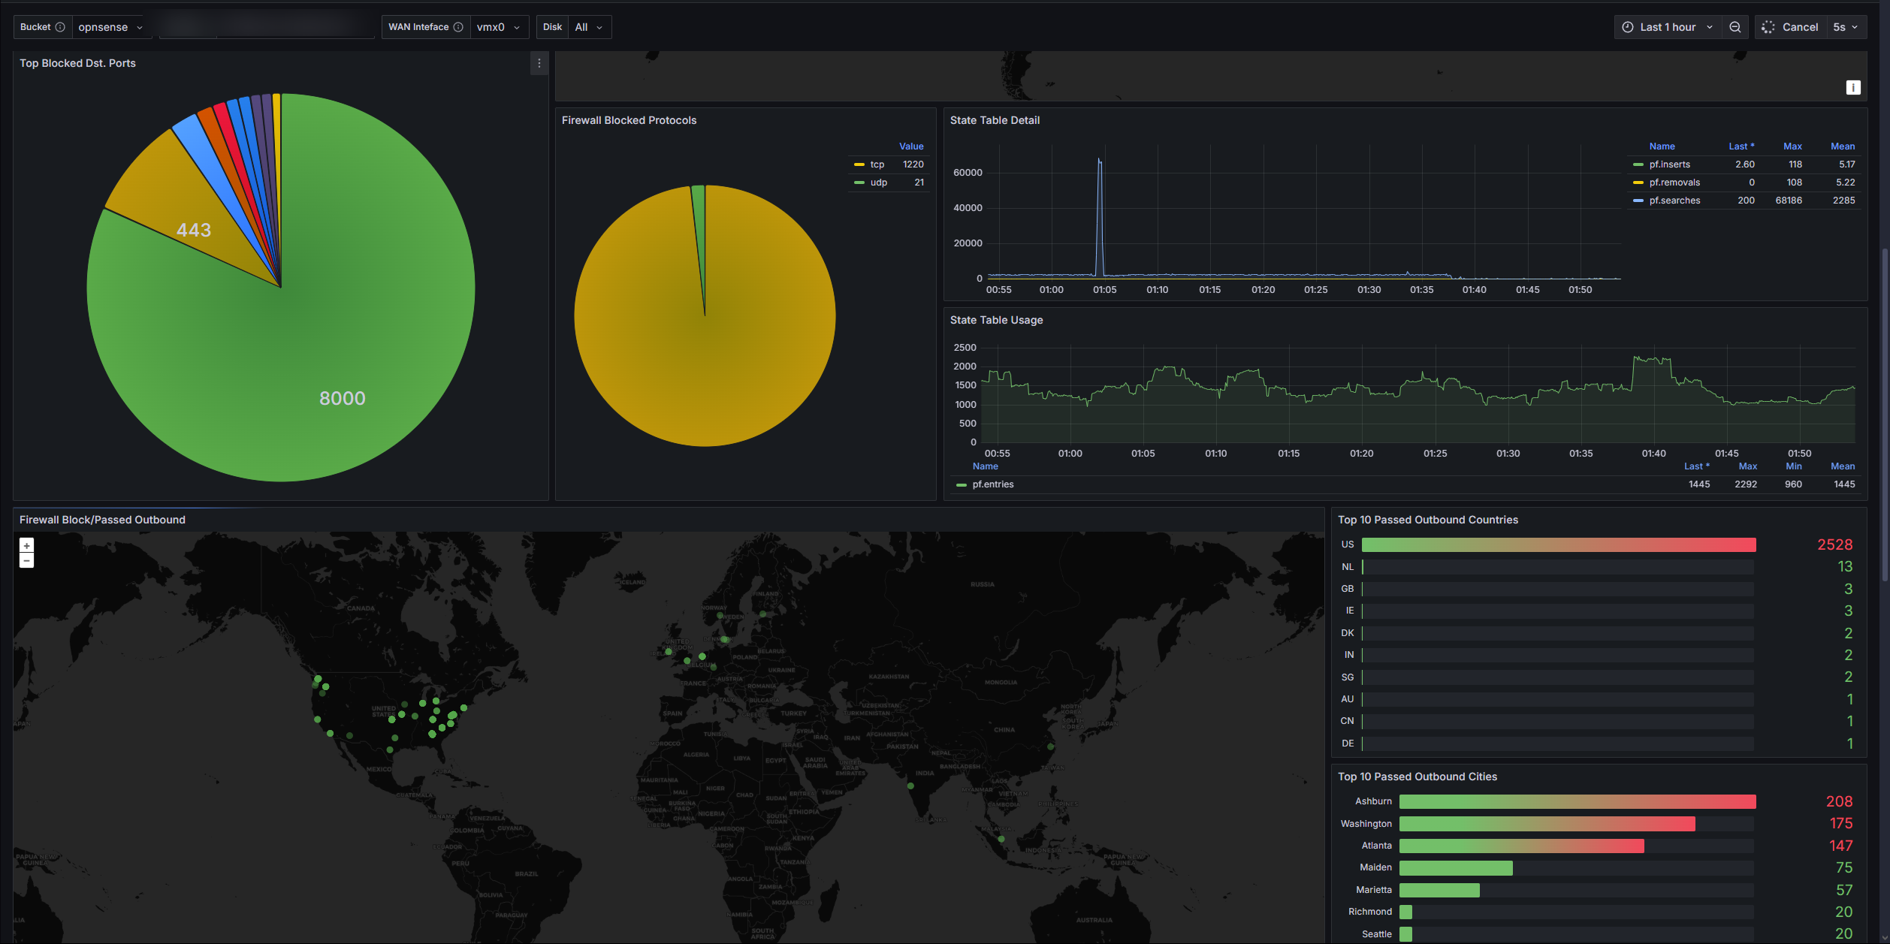This screenshot has height=944, width=1890.
Task: Click the Richmond city label
Action: (x=1369, y=912)
